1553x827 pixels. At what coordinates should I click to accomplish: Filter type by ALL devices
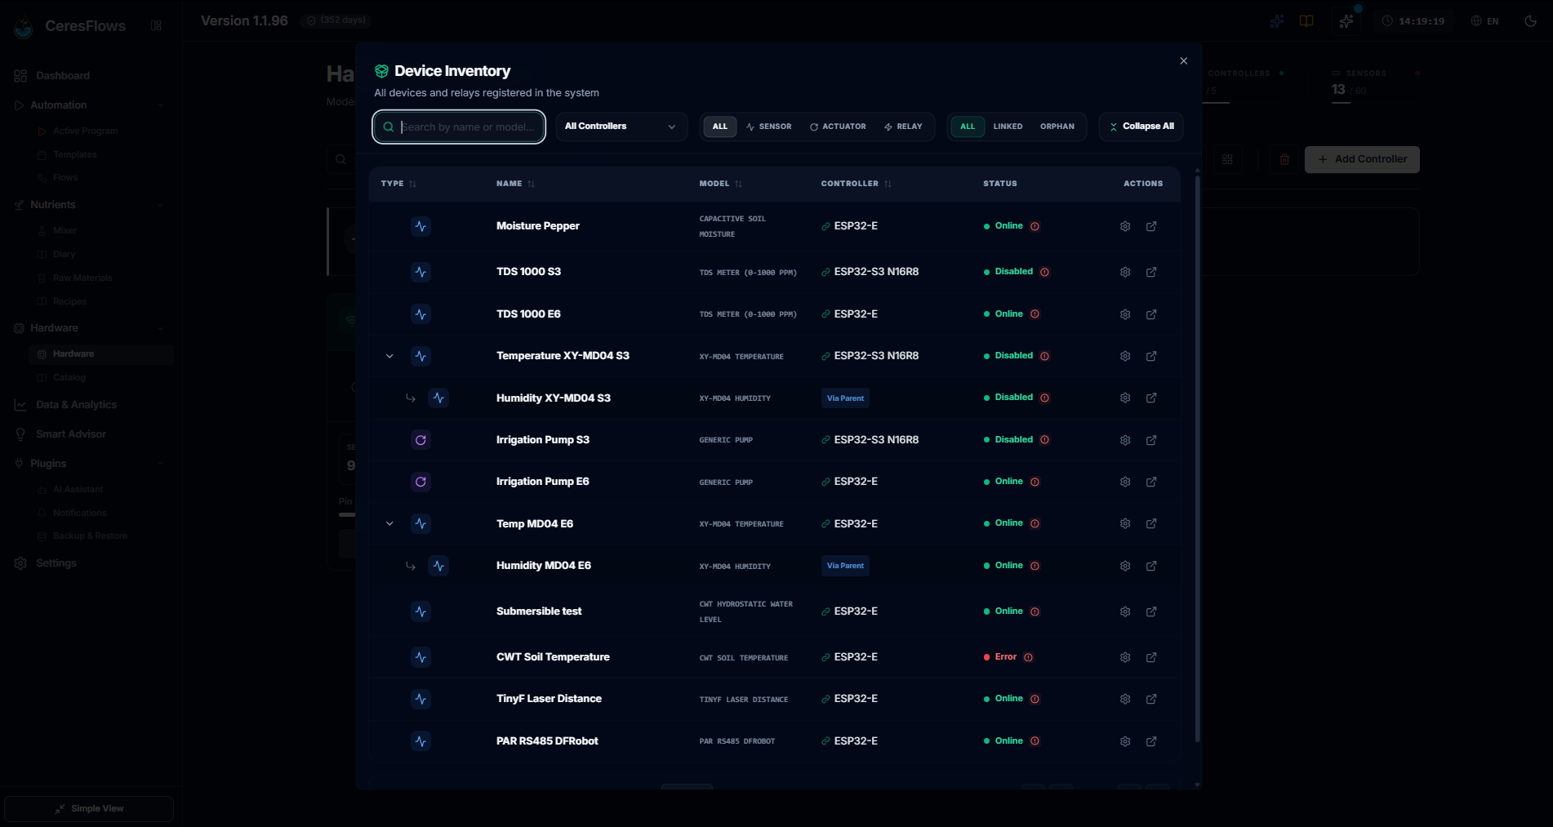click(720, 127)
